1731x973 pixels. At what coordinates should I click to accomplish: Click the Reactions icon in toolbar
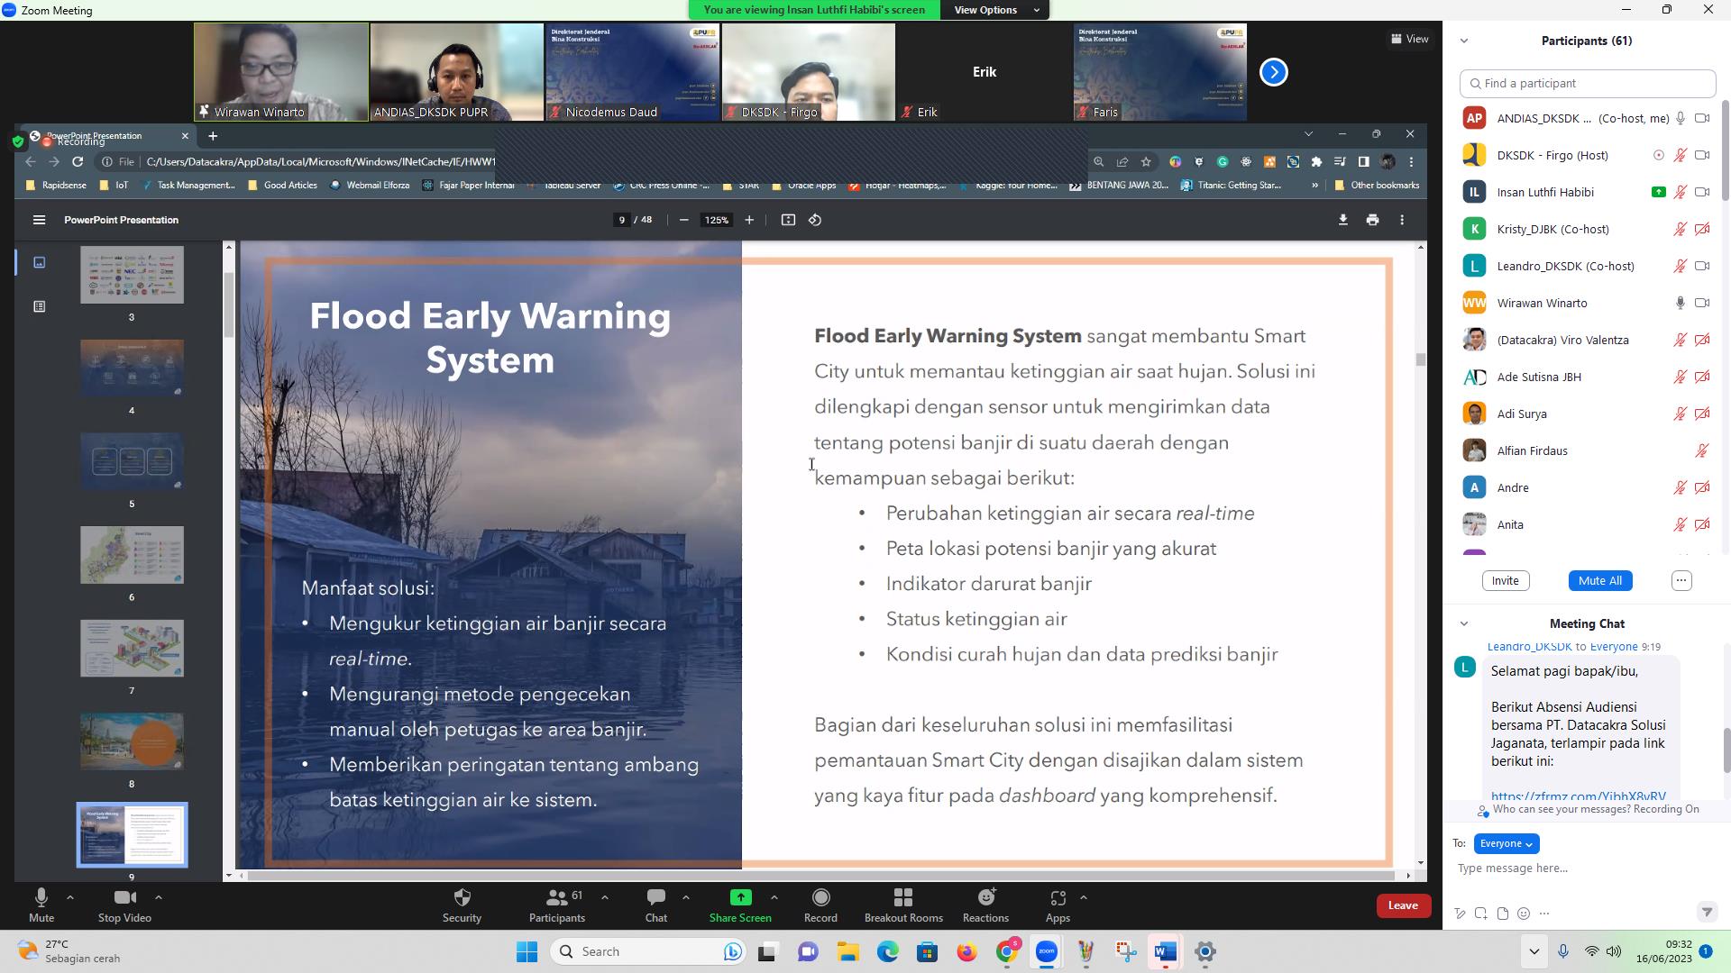pos(985,897)
